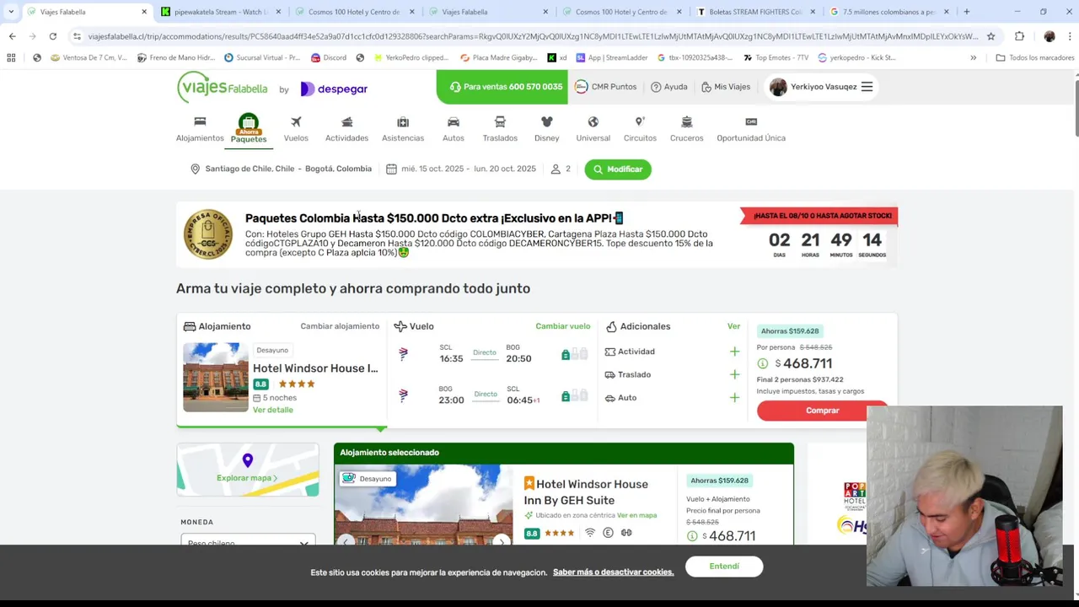Click the green Modificar search button

pos(618,169)
